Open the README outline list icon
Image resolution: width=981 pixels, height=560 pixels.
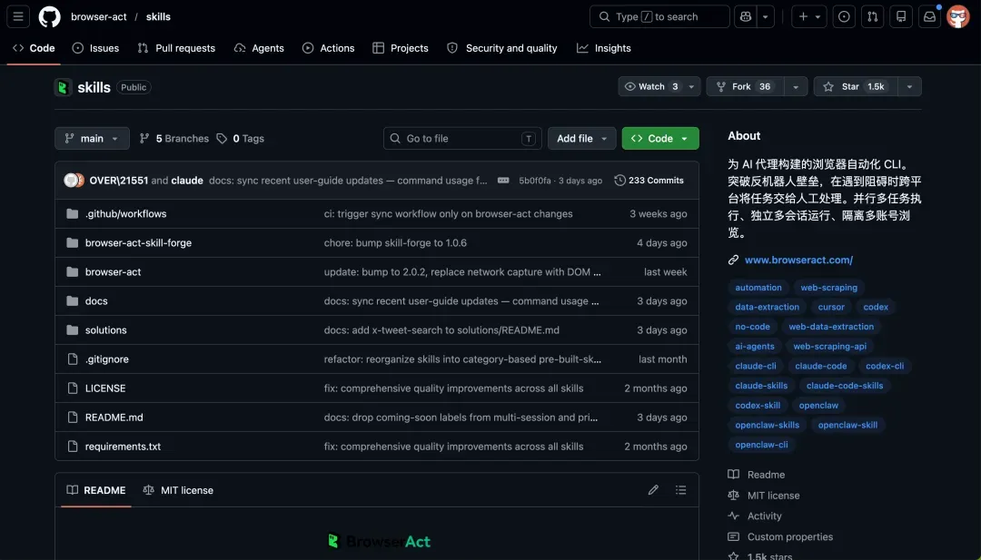[x=680, y=490]
